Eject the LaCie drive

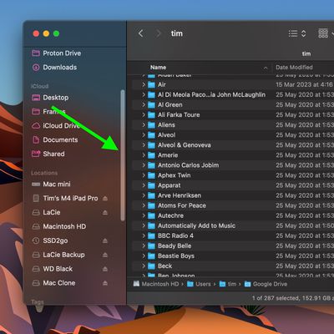pyautogui.click(x=105, y=212)
